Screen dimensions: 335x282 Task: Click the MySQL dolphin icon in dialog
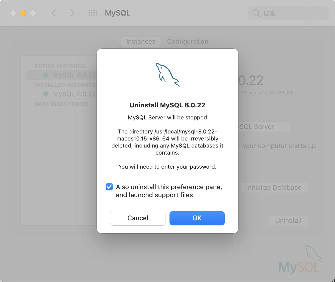[167, 75]
